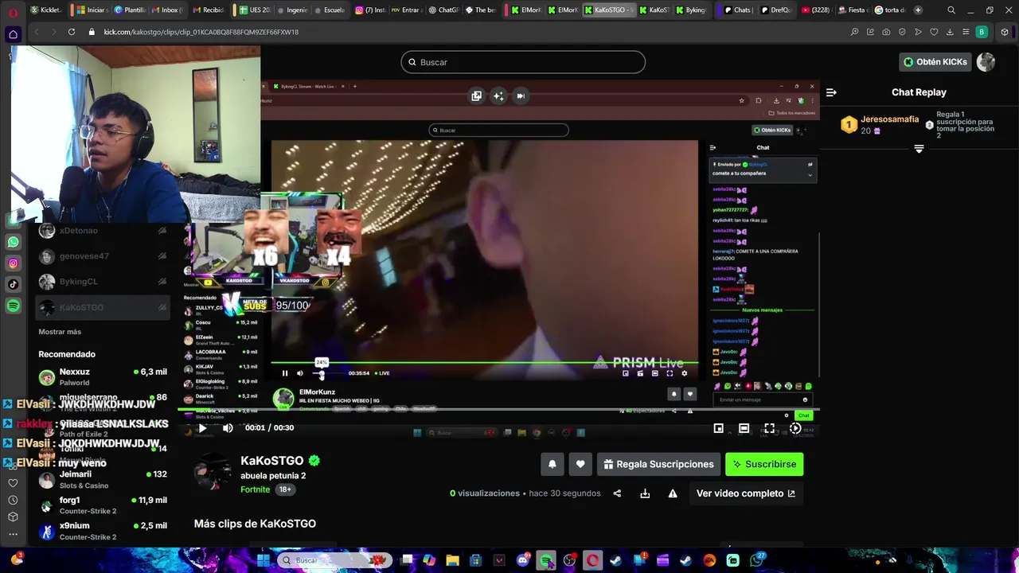Search open tabs in Opera
Image resolution: width=1019 pixels, height=573 pixels.
(951, 10)
